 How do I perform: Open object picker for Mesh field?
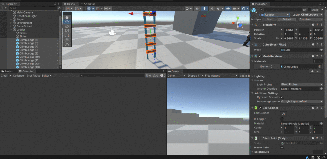click(x=321, y=50)
